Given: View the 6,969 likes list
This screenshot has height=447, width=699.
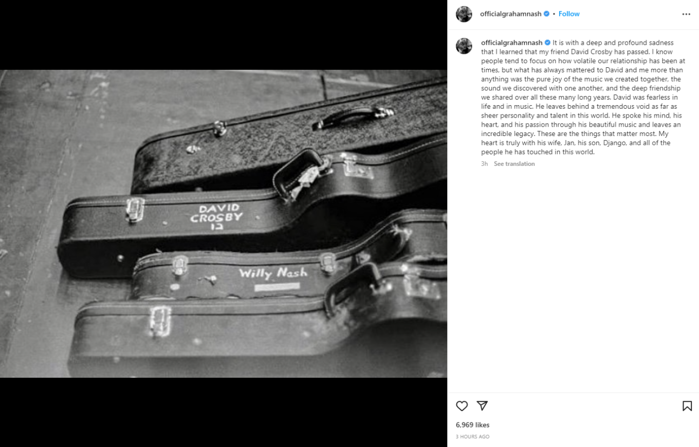Looking at the screenshot, I should [x=473, y=425].
